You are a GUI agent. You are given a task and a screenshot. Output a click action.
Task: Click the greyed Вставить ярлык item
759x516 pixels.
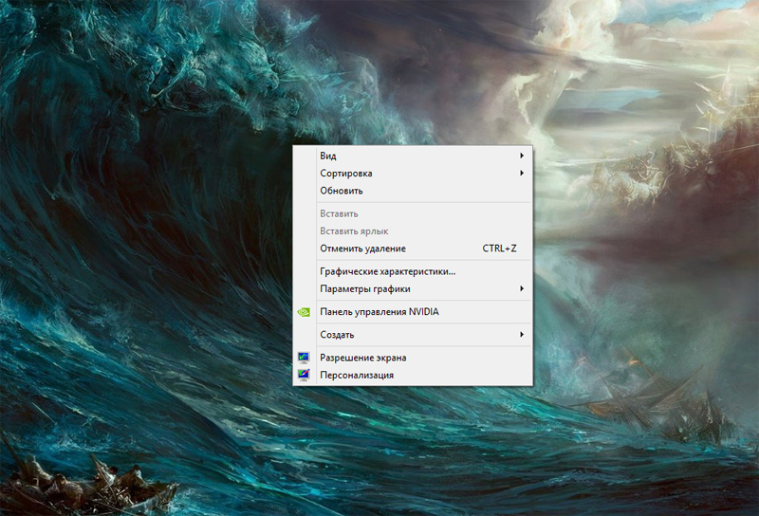413,230
